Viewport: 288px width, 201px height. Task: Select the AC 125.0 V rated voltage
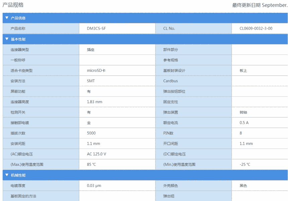(x=96, y=154)
